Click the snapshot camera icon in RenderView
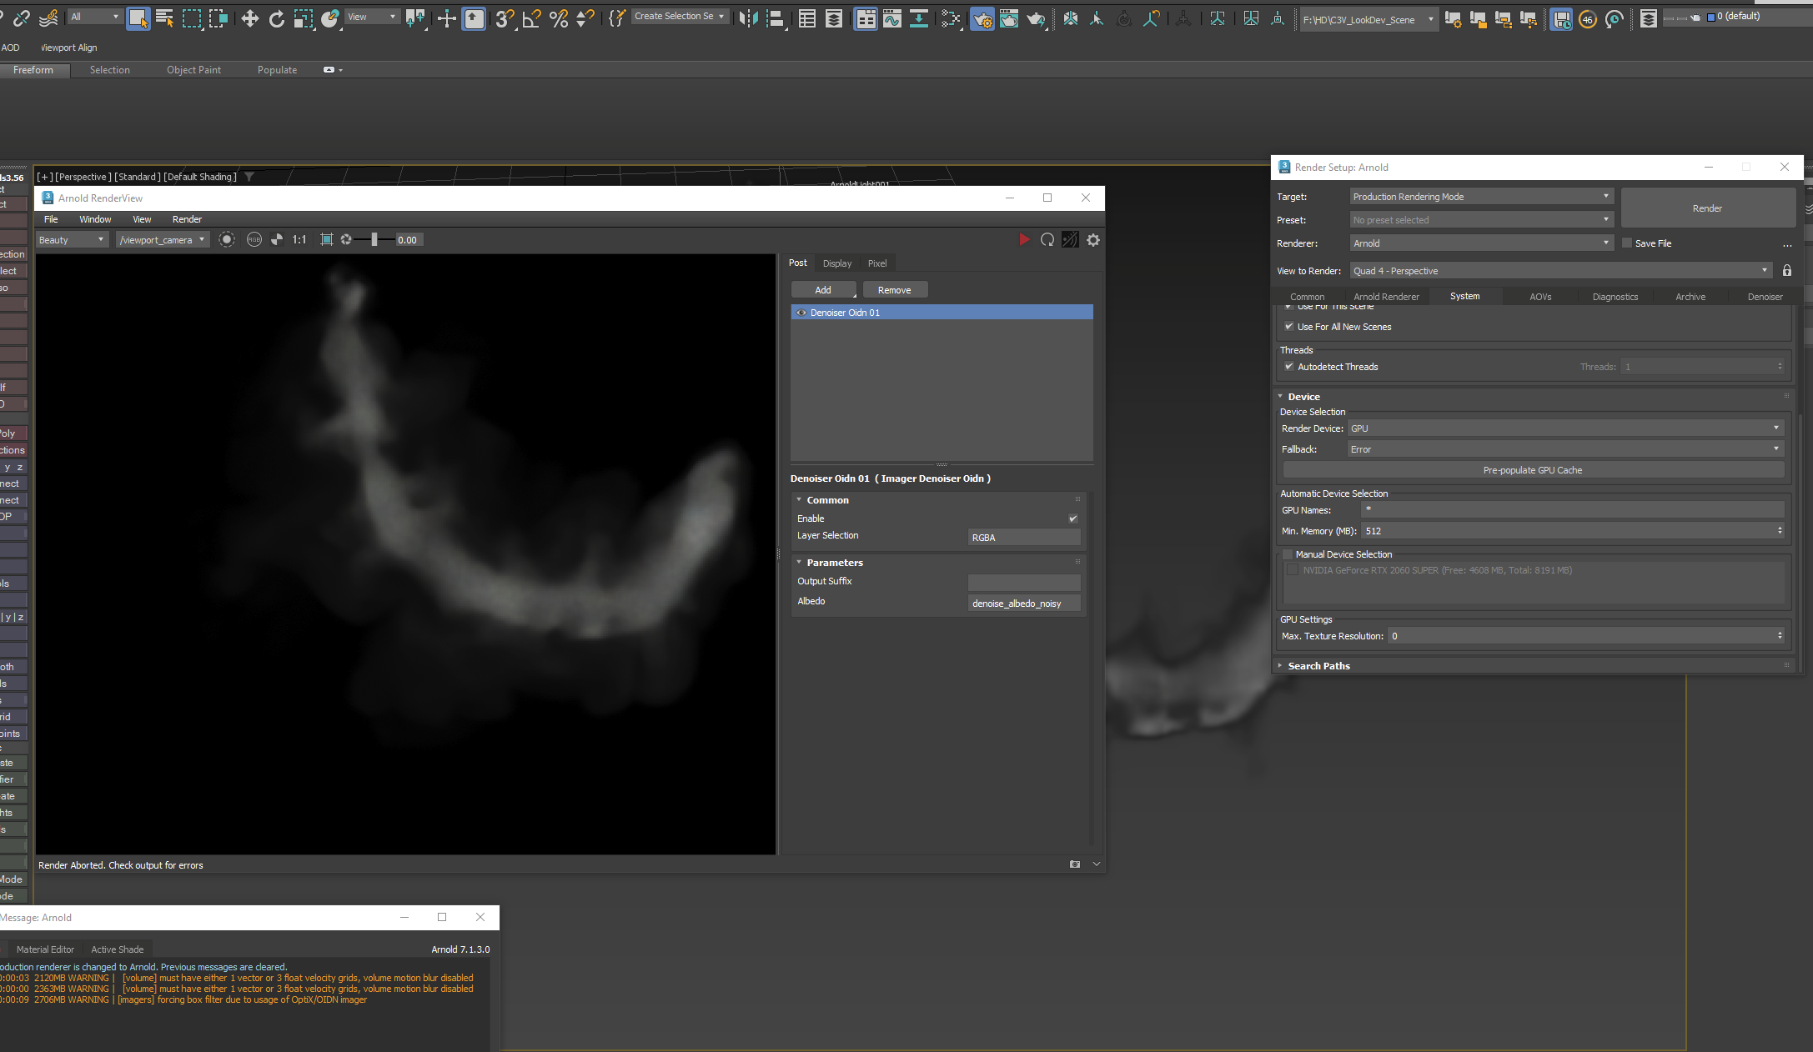 [1074, 864]
